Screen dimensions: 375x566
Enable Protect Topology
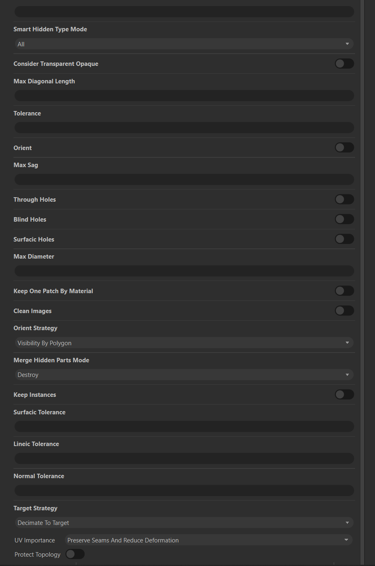[x=75, y=554]
